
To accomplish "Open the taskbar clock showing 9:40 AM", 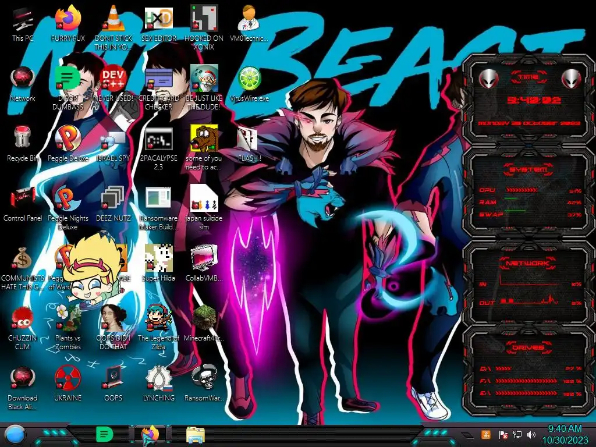I will [565, 434].
